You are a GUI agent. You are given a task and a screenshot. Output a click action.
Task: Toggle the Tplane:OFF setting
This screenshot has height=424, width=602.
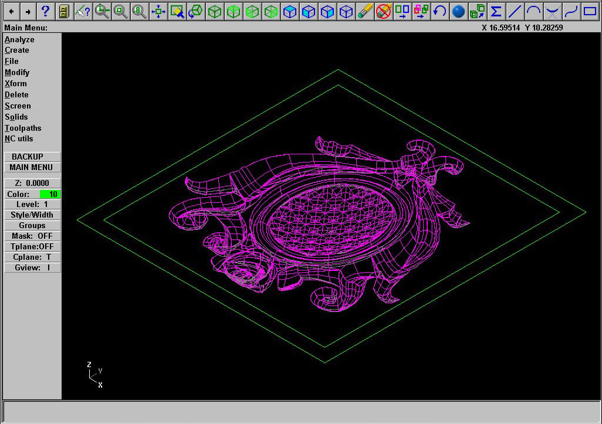click(32, 247)
